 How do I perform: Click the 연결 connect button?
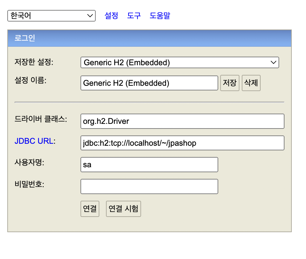[x=90, y=209]
